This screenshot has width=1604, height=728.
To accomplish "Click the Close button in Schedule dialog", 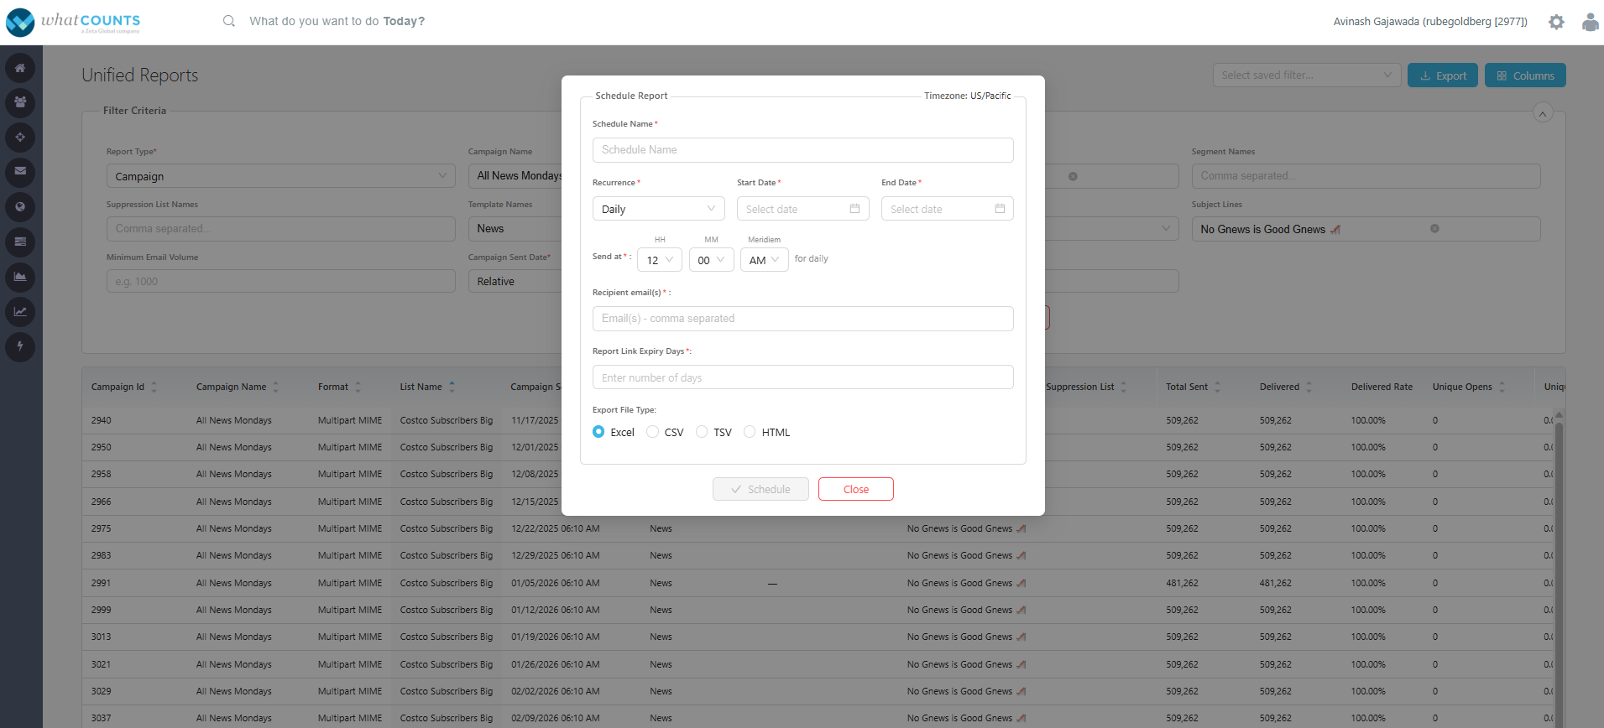I will click(855, 489).
